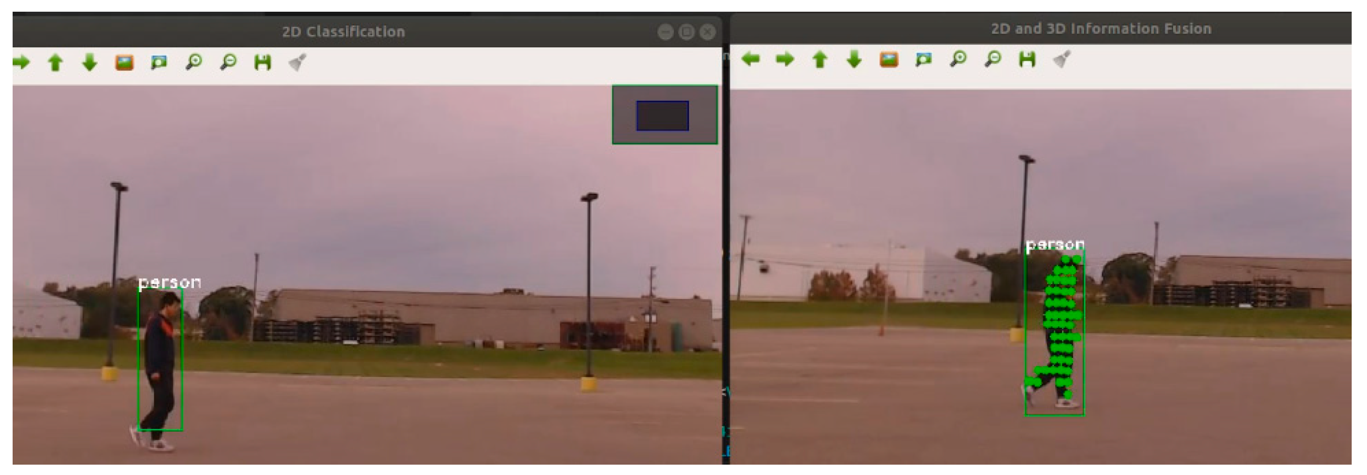Click the 2D and 3D Information Fusion title bar
The image size is (1367, 475).
1101,29
